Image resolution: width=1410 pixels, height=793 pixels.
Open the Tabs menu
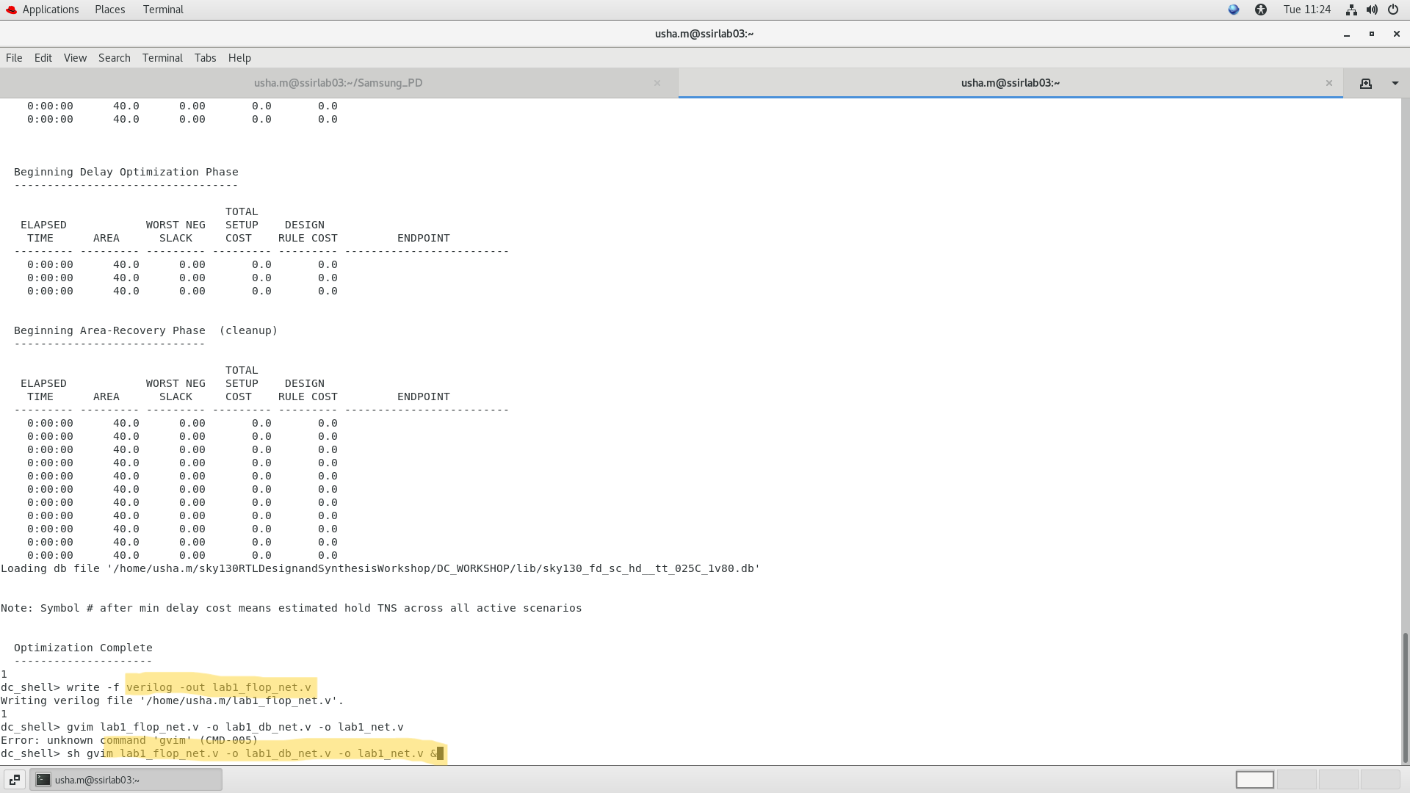pyautogui.click(x=205, y=58)
